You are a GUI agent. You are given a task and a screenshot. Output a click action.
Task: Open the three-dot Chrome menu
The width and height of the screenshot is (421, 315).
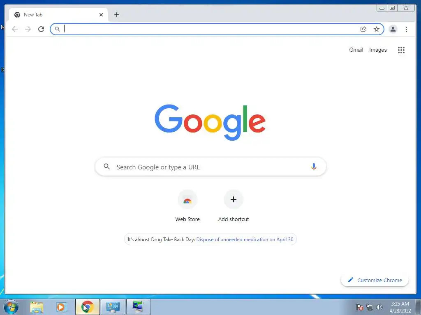tap(406, 29)
